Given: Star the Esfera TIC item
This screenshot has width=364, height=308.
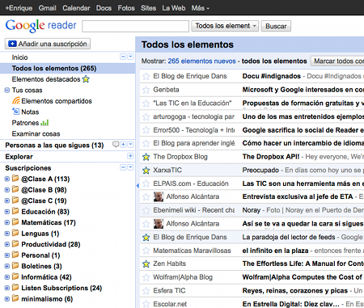Looking at the screenshot, I should [146, 291].
